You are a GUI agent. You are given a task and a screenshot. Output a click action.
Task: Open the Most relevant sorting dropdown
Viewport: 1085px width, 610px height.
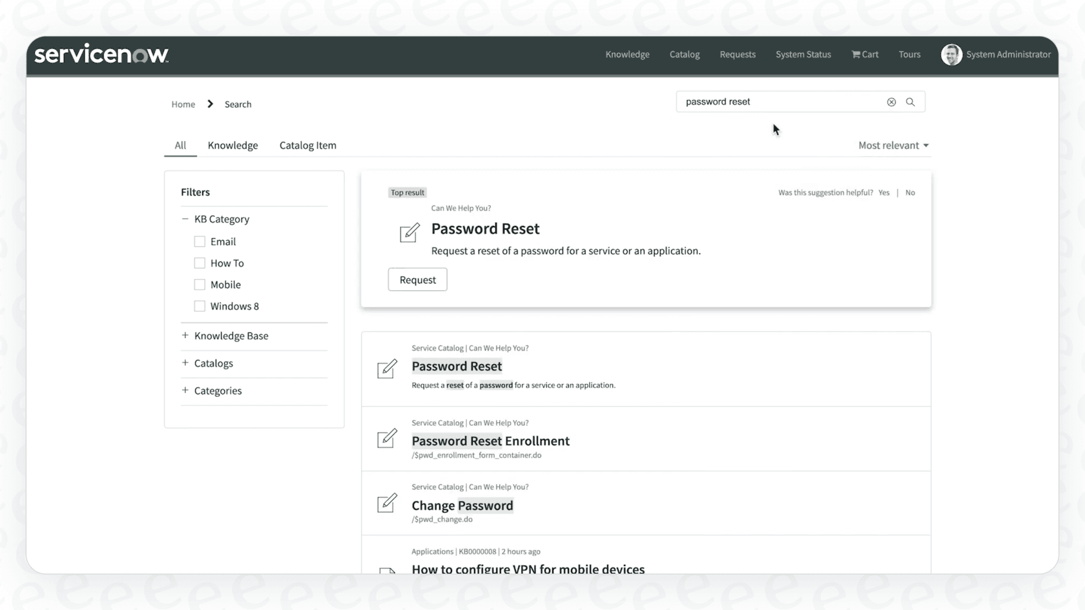893,145
